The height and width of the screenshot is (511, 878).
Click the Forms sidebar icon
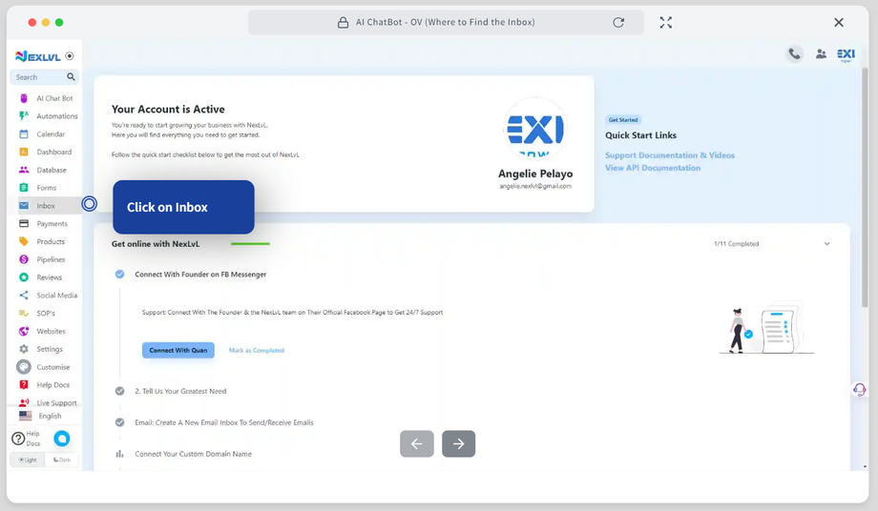point(24,188)
